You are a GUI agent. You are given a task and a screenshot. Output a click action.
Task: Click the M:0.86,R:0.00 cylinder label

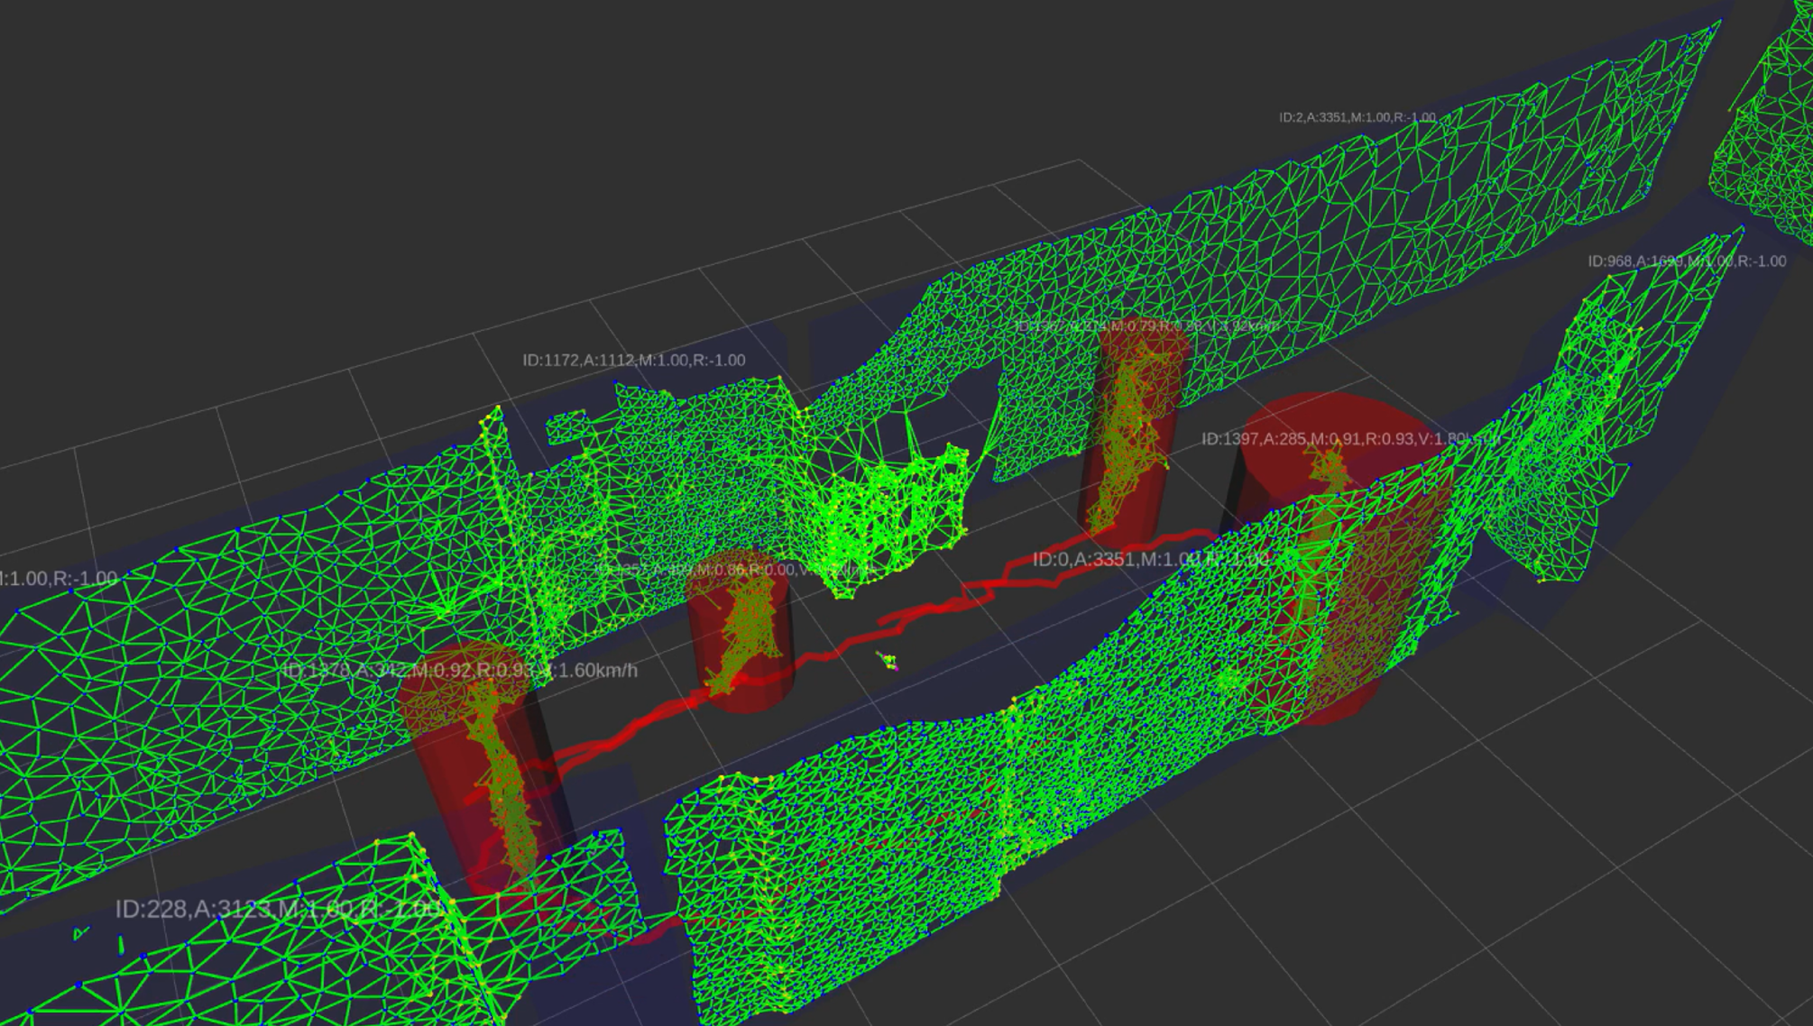point(735,570)
